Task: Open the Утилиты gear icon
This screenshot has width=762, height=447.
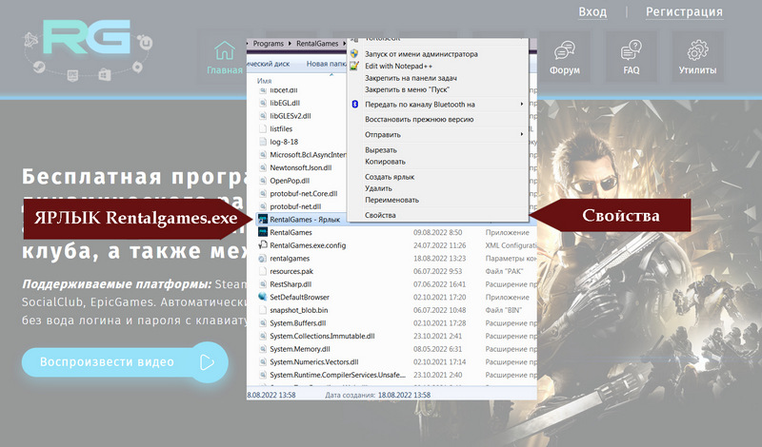Action: click(x=697, y=50)
